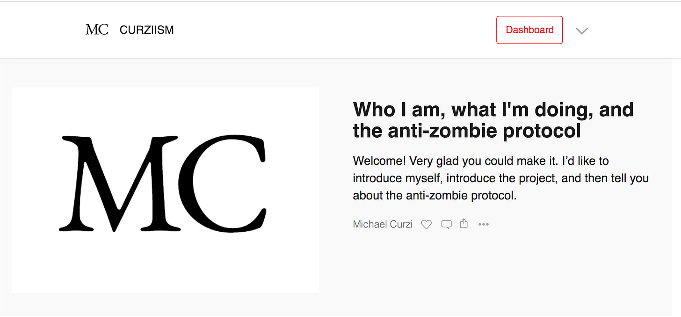This screenshot has height=317, width=681.
Task: Click the share icon under the post
Action: pos(464,224)
